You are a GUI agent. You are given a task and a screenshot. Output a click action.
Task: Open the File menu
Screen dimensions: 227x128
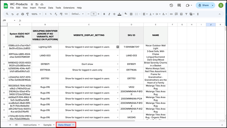[12, 8]
